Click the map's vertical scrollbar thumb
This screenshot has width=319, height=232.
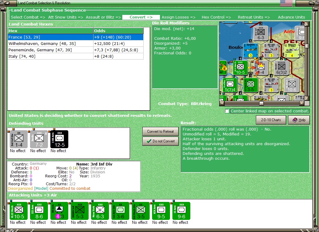click(307, 46)
